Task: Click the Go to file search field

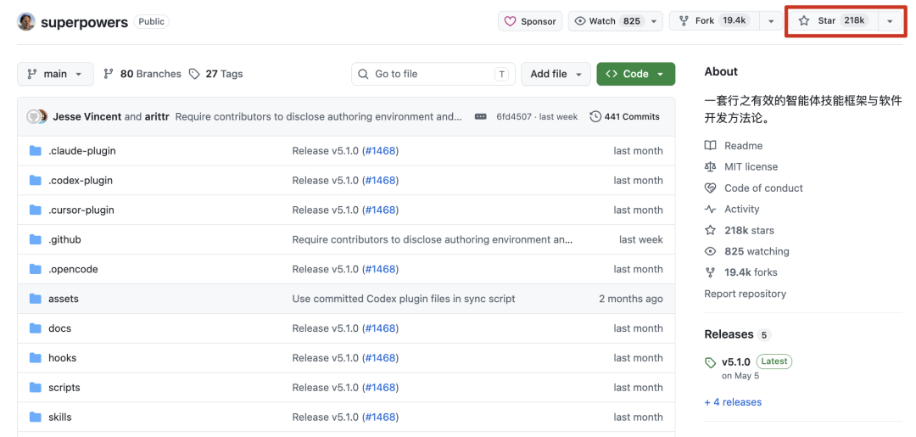Action: click(433, 74)
